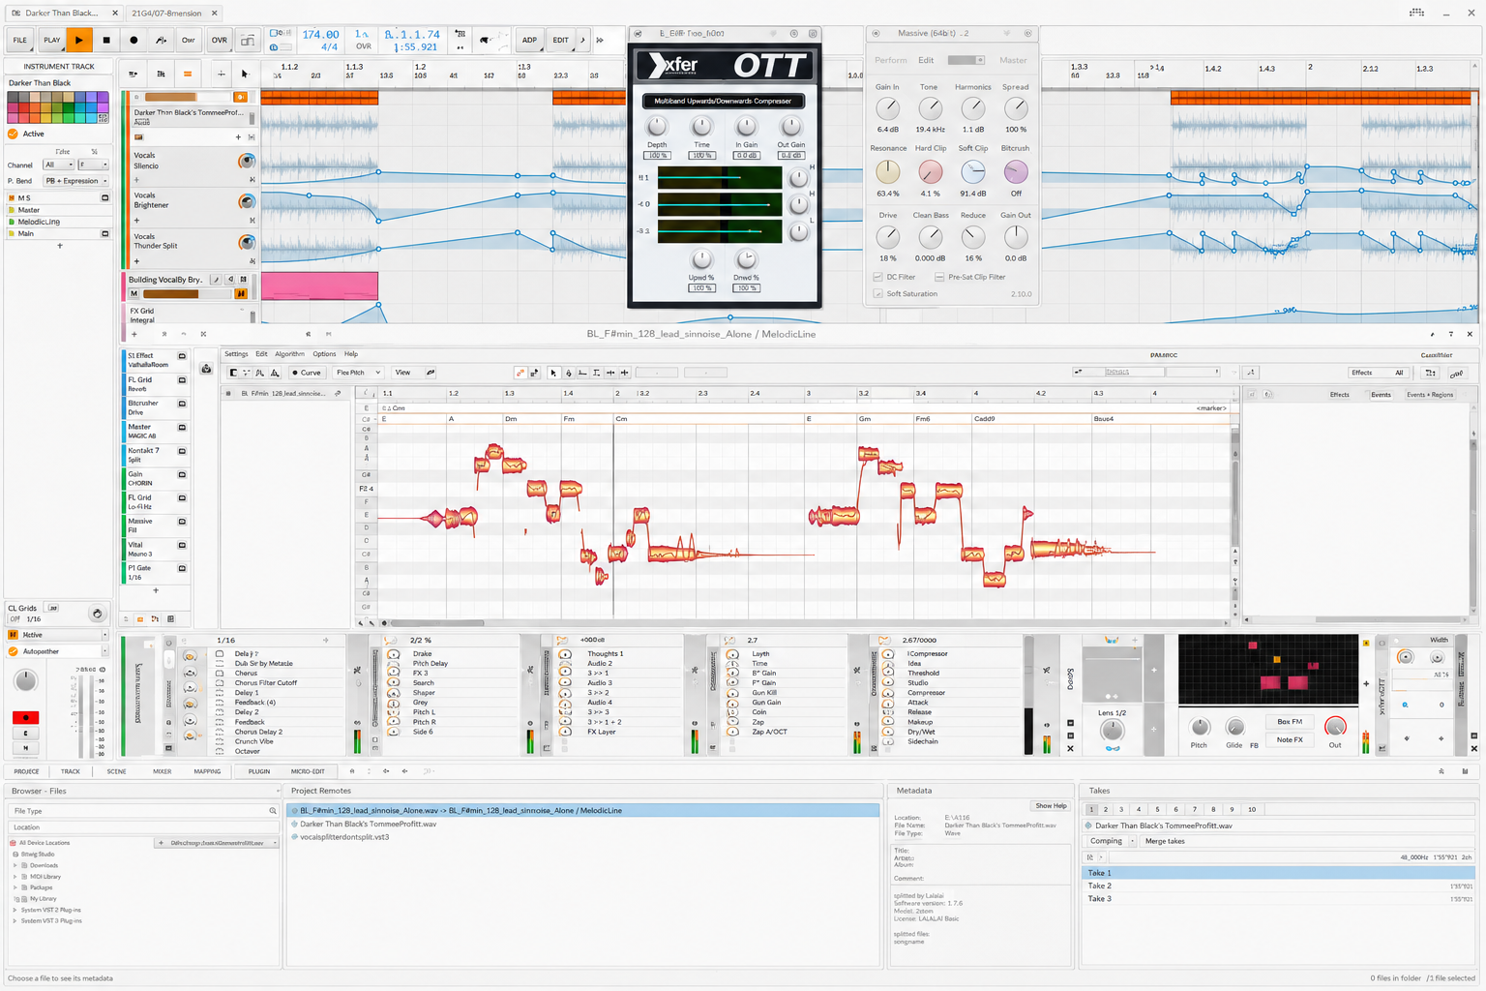Click the Note FX button

click(1290, 740)
